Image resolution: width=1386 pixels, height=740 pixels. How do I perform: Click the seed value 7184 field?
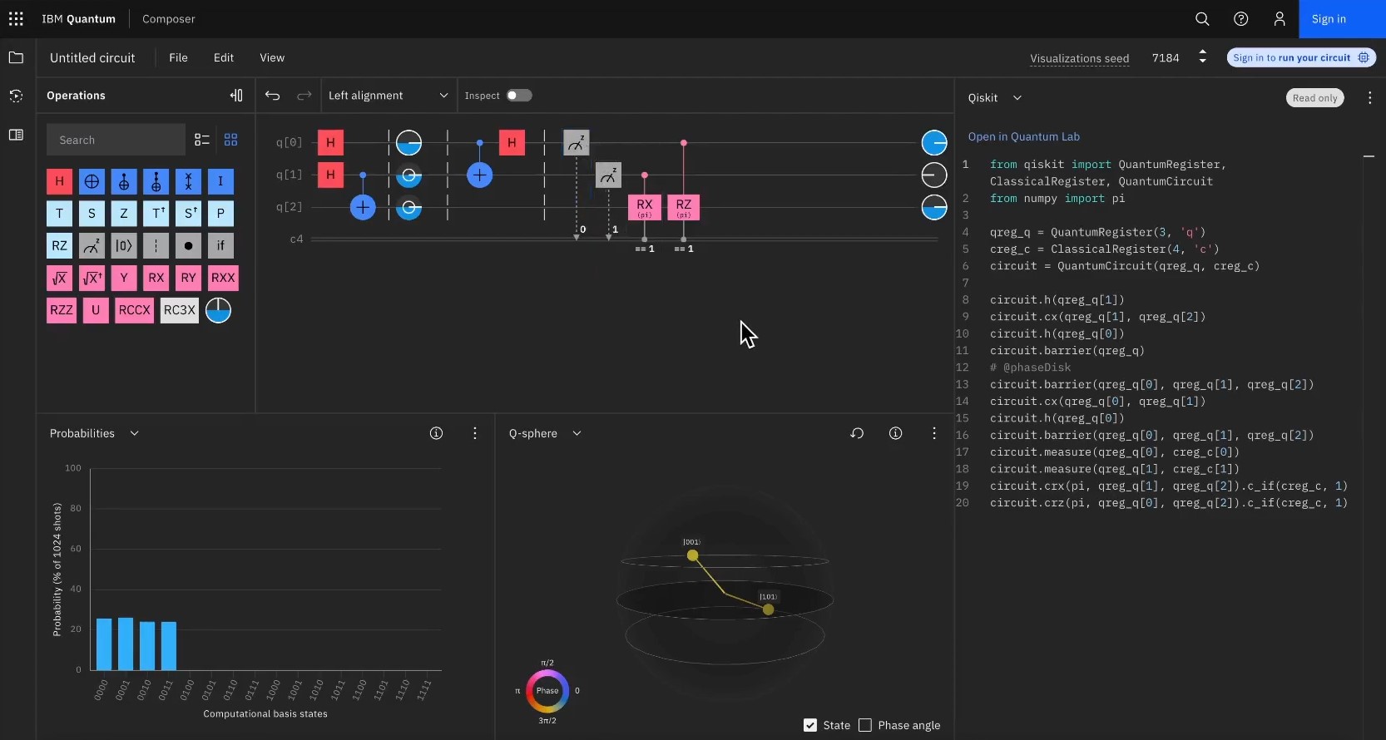coord(1166,57)
